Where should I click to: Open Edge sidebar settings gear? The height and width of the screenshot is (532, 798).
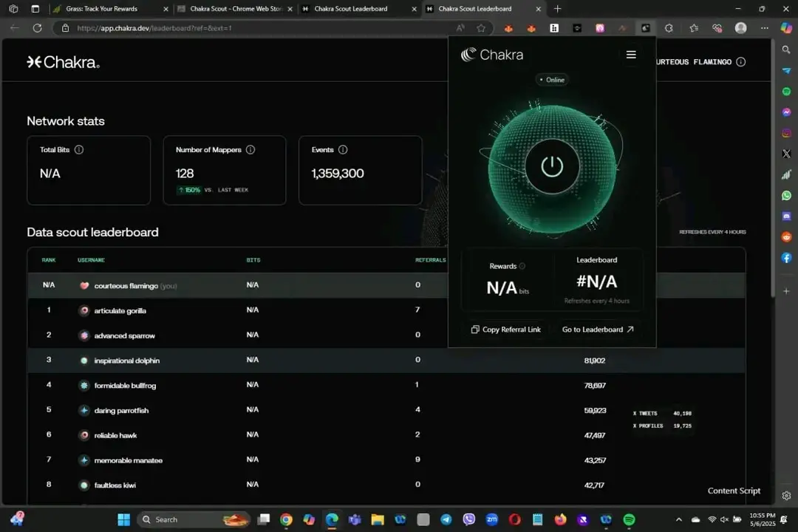coord(786,495)
